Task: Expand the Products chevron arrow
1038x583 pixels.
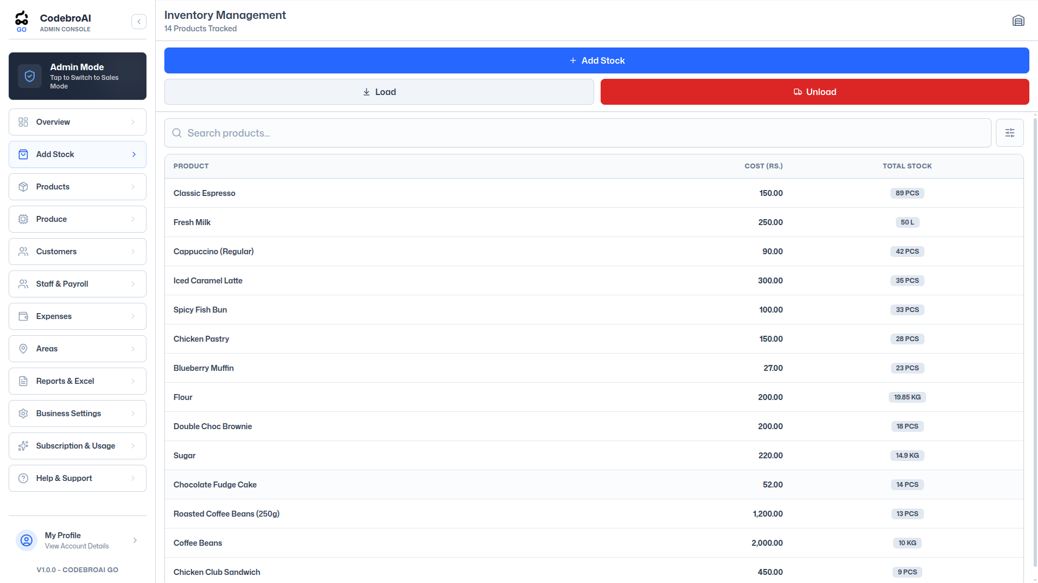Action: click(133, 187)
